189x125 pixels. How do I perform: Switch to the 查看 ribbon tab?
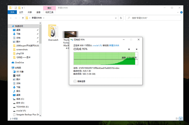point(38,12)
